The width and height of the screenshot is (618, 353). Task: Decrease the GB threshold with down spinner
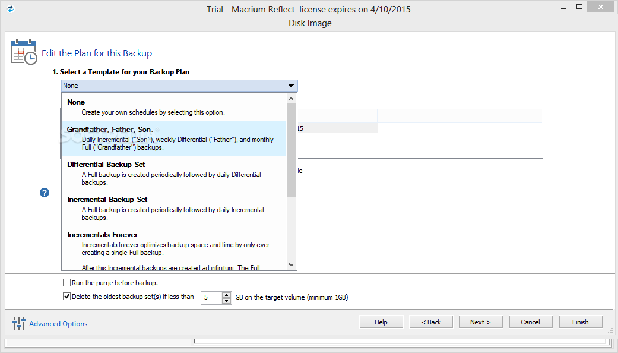click(x=226, y=301)
